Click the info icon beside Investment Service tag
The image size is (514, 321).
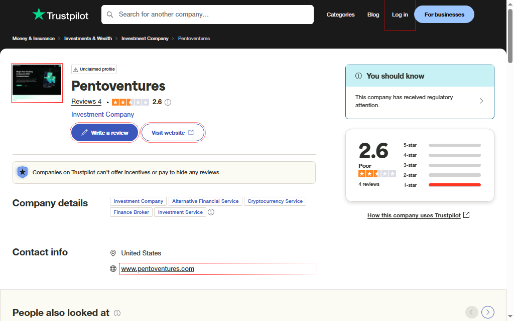pos(211,212)
